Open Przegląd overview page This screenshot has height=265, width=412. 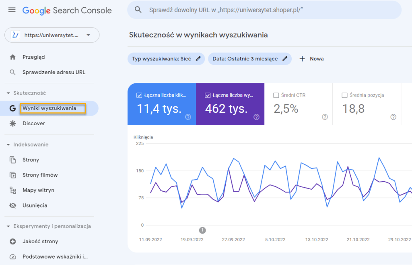34,57
